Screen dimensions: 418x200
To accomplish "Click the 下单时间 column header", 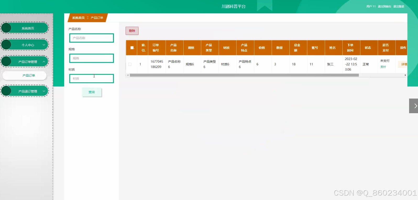I will pyautogui.click(x=351, y=48).
